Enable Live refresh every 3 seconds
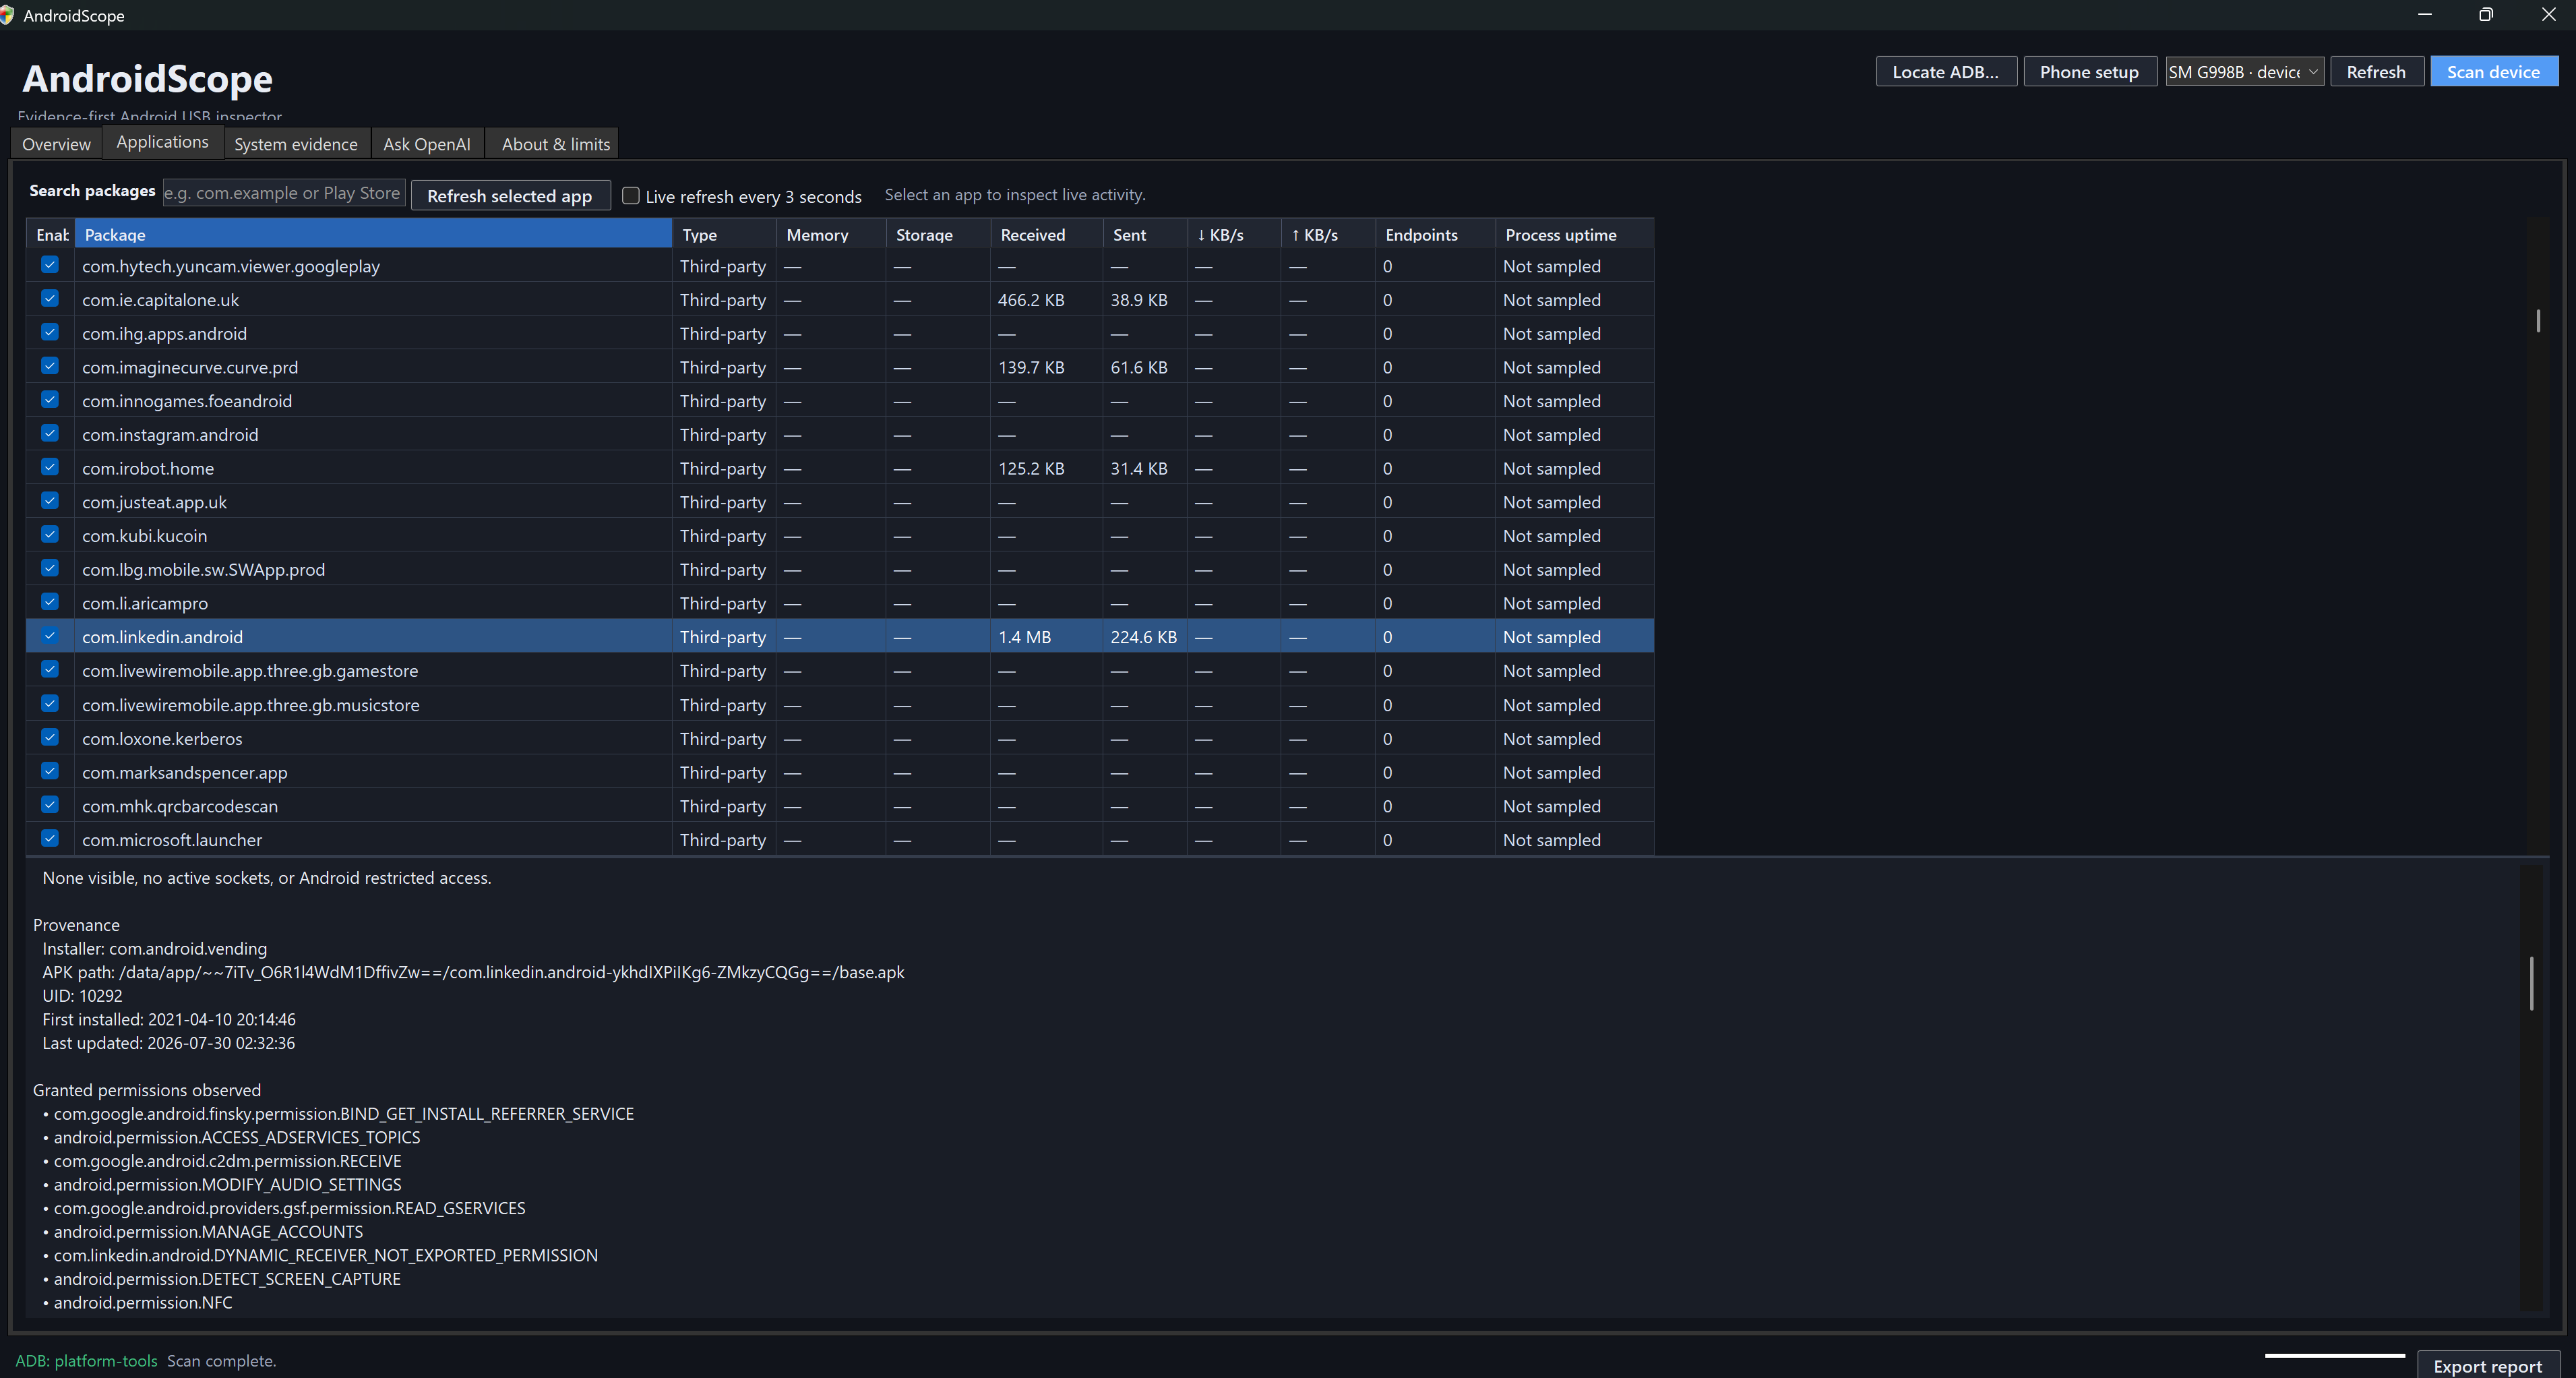This screenshot has height=1378, width=2576. coord(631,196)
